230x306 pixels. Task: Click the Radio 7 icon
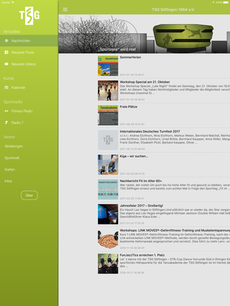pos(6,123)
